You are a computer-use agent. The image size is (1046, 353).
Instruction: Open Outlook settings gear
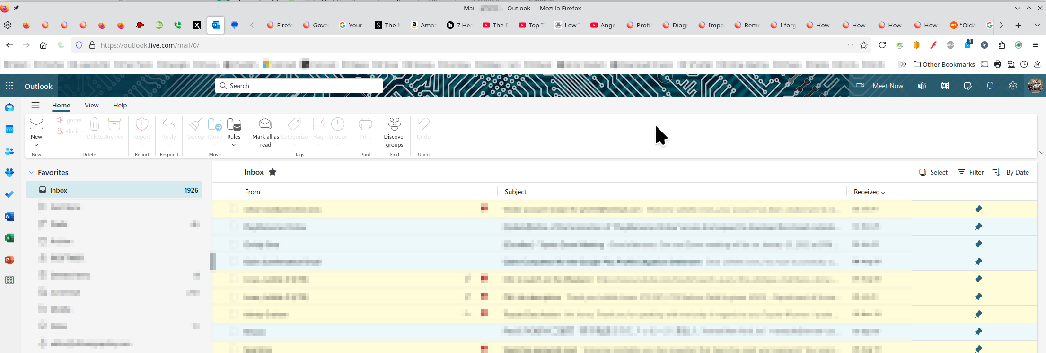1013,86
